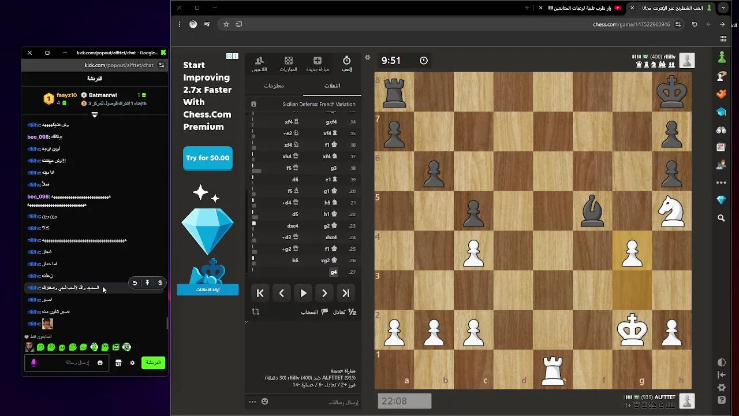739x416 pixels.
Task: Select the Games board-icon tab
Action: pos(289,64)
